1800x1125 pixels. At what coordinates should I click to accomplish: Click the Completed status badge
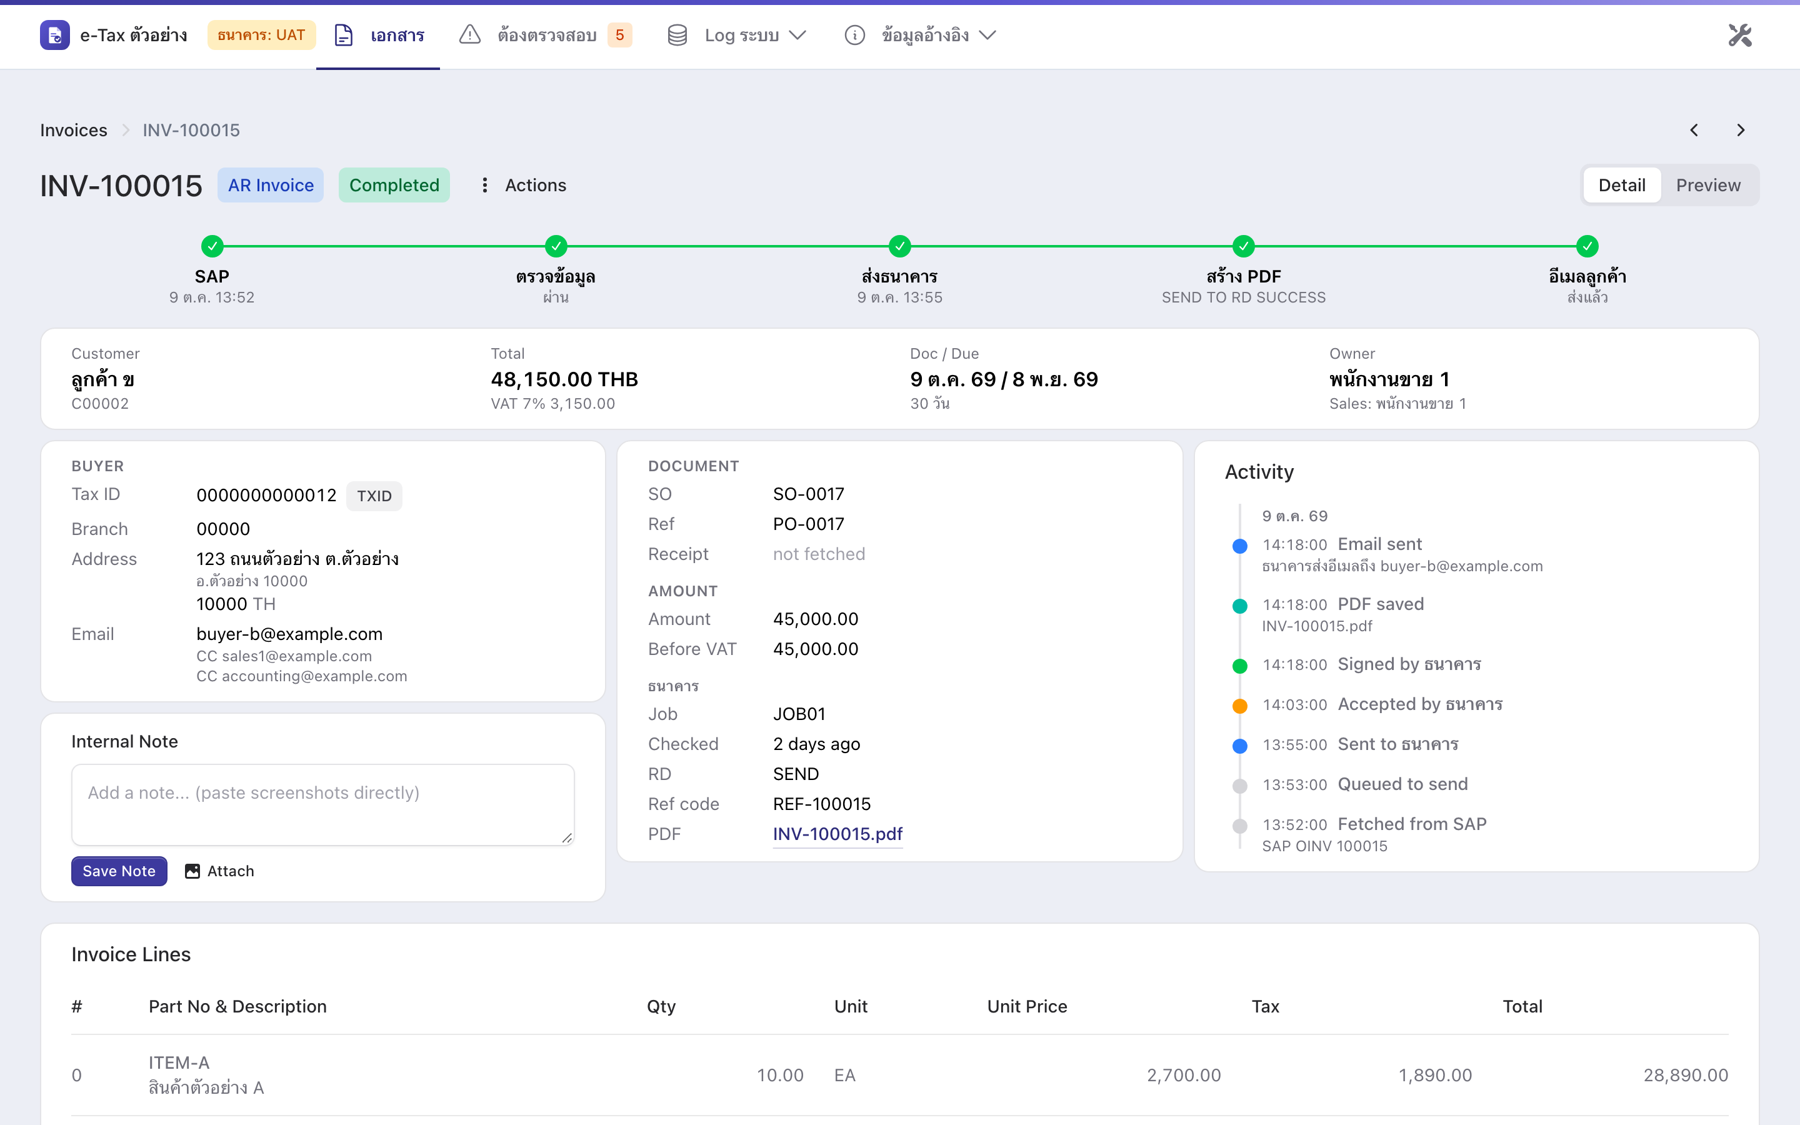(x=394, y=185)
